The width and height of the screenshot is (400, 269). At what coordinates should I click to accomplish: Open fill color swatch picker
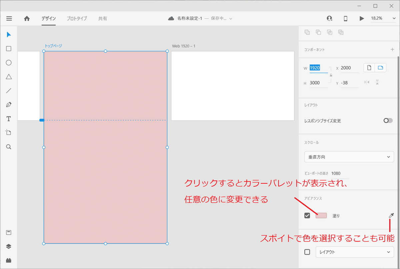coord(321,216)
